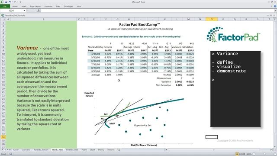This screenshot has width=277, height=156.
Task: Click the MSFT Variance value 0.0010
Action: tap(179, 81)
